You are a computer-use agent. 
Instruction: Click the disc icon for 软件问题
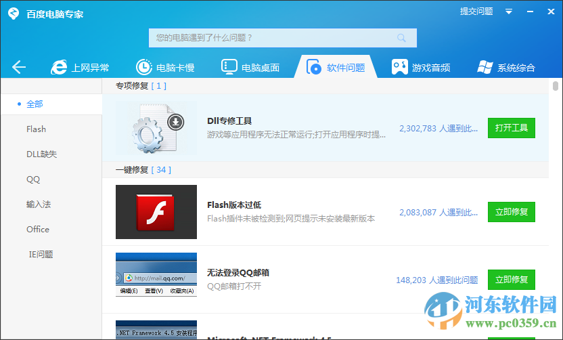(x=313, y=67)
